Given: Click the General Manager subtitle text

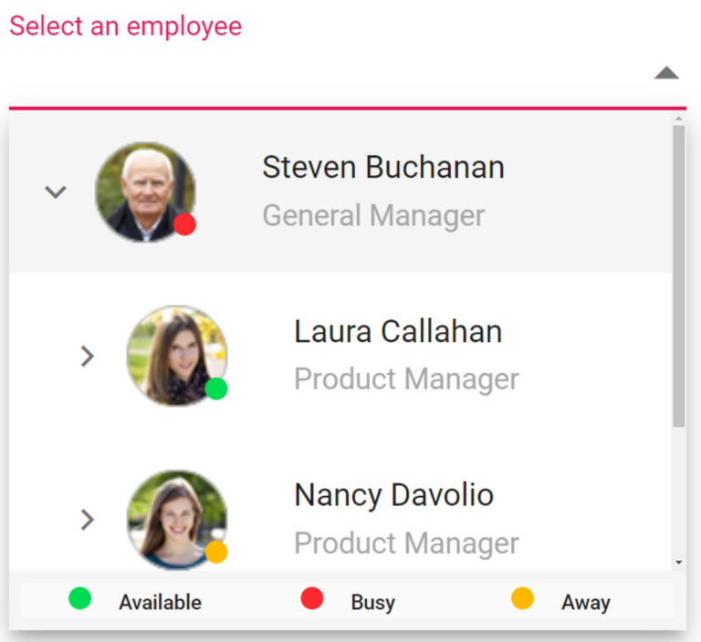Looking at the screenshot, I should point(373,216).
